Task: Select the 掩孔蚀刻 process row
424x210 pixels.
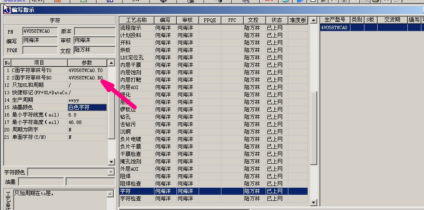Action: tap(214, 162)
